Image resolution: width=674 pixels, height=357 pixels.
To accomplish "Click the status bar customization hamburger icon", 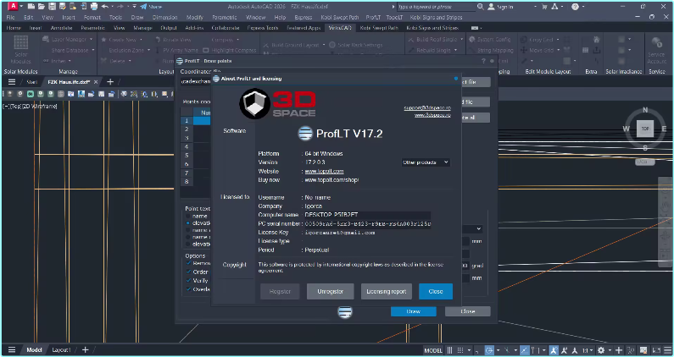I will 667,350.
